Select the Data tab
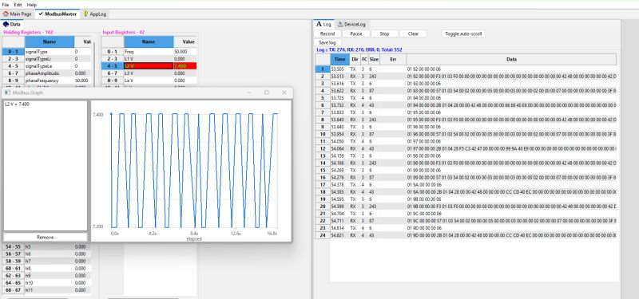The width and height of the screenshot is (639, 299). click(x=12, y=25)
